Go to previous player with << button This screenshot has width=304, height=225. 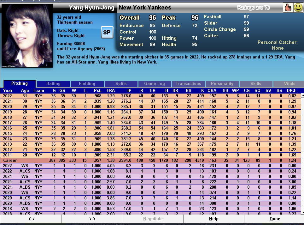coord(31,219)
